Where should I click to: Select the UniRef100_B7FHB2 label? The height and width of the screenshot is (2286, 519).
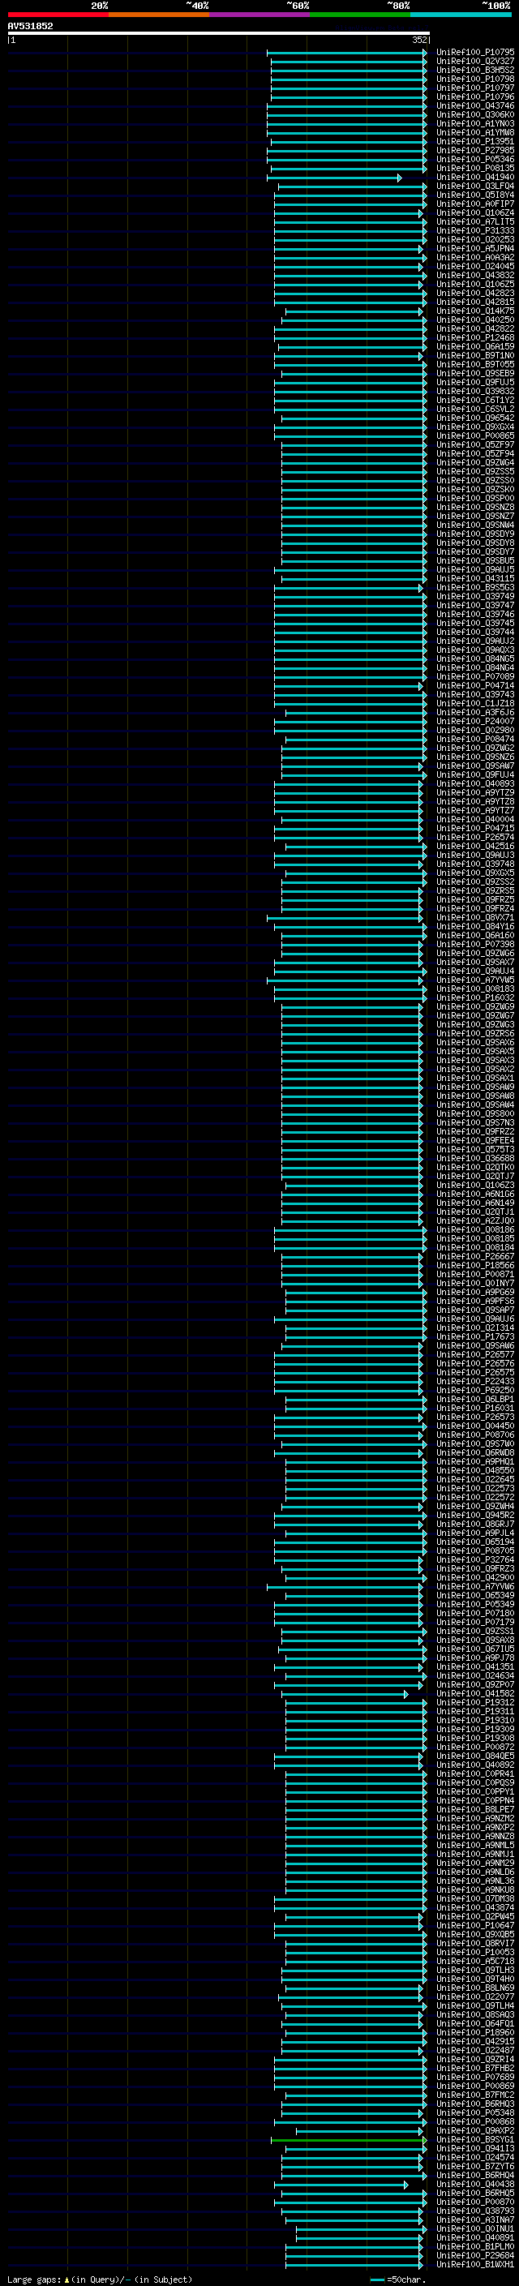[x=475, y=2068]
